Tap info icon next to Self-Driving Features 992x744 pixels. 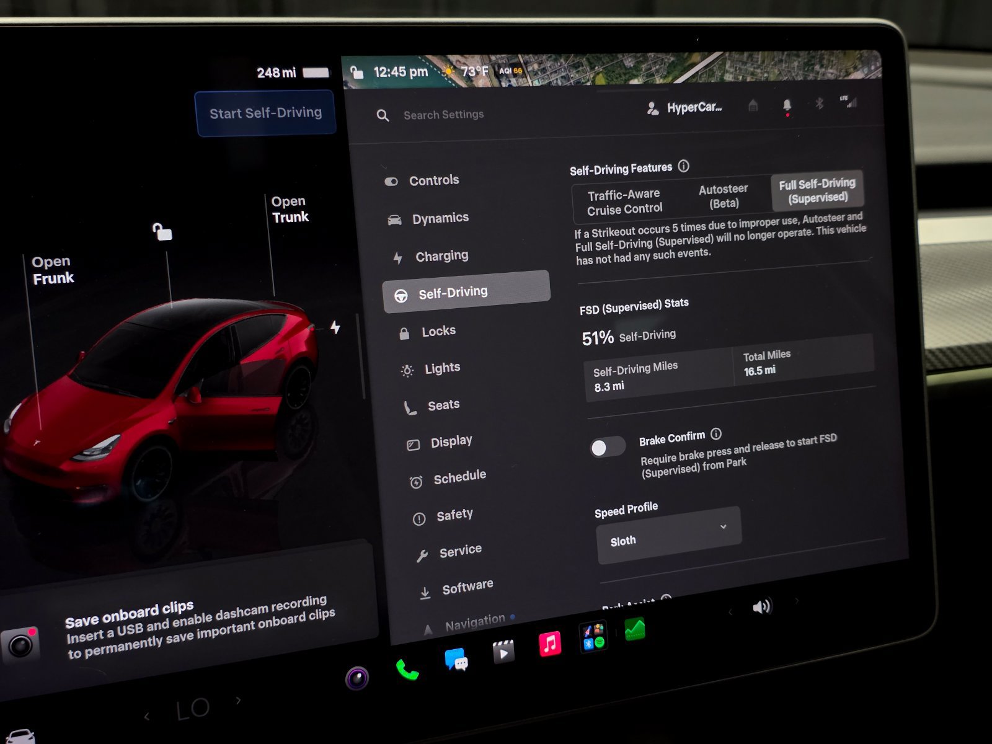click(x=683, y=166)
